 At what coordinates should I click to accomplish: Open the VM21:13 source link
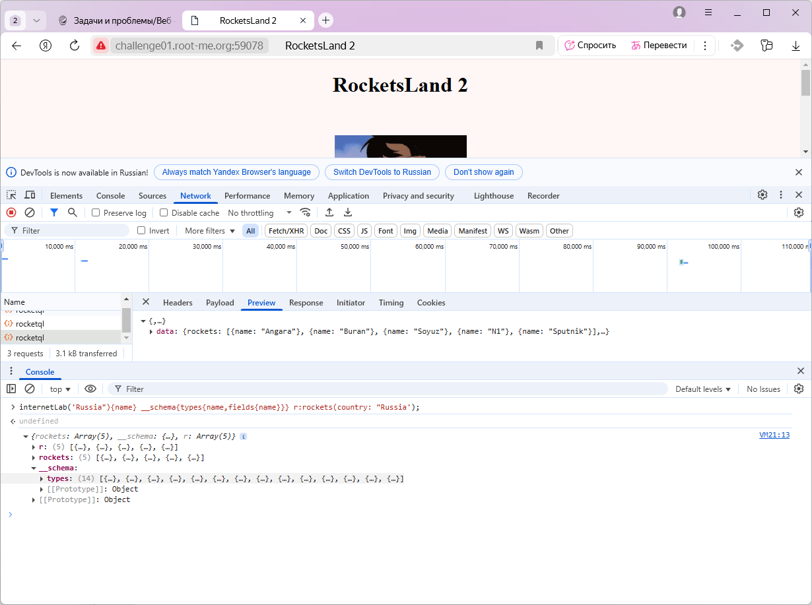point(774,435)
